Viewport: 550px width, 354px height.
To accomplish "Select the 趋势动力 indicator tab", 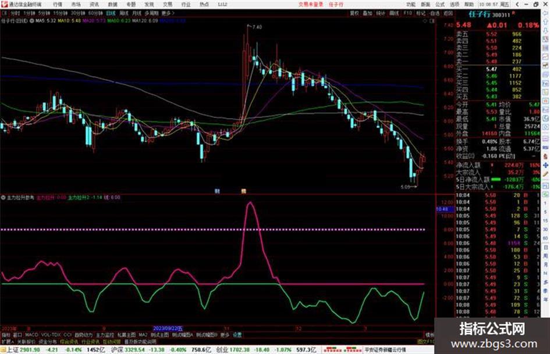I will point(83,335).
